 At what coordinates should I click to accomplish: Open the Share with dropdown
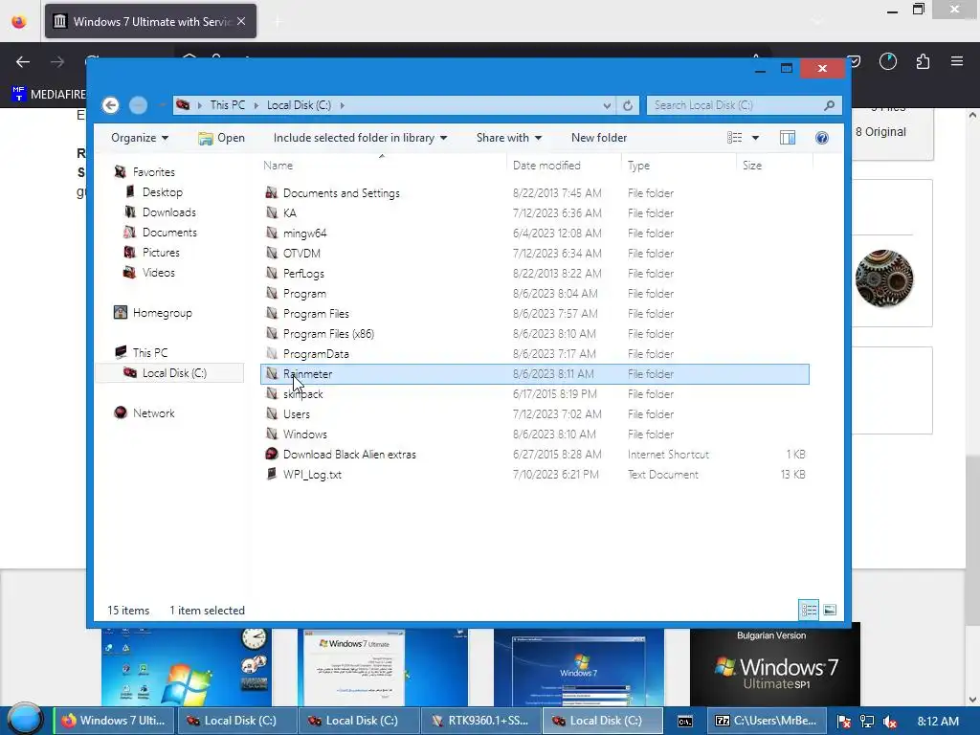[509, 138]
